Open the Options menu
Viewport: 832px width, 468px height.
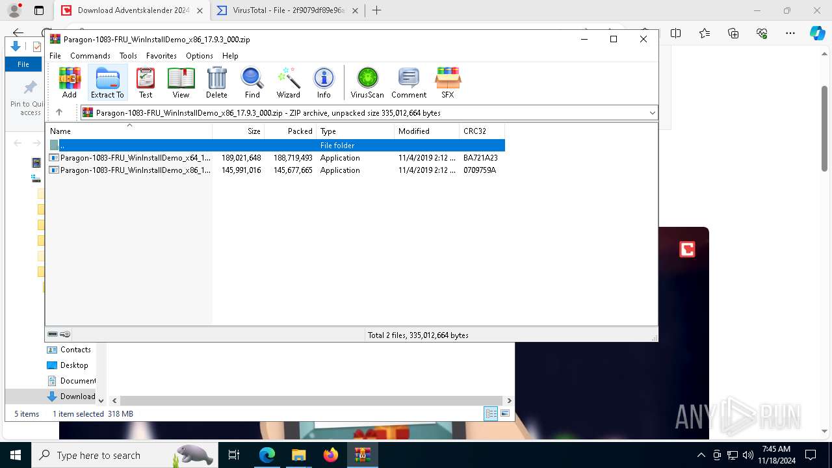tap(200, 56)
